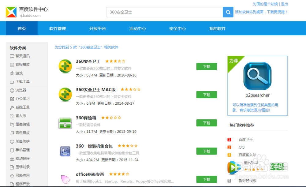306x187 pixels.
Task: Click the 腾讯视频 play logo icon
Action: coord(234,167)
